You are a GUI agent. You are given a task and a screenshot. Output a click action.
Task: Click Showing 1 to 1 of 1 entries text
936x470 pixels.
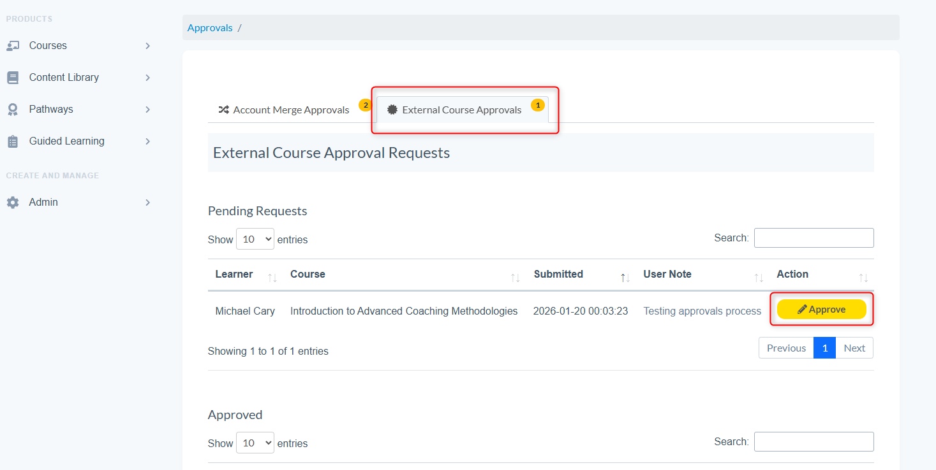tap(268, 352)
